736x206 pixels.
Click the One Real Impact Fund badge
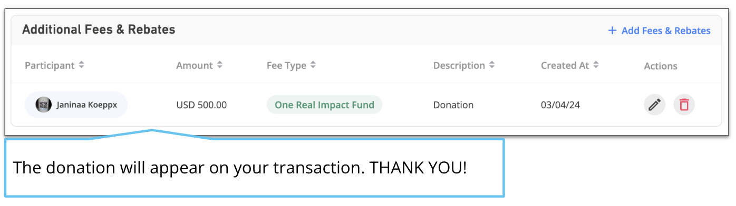324,105
